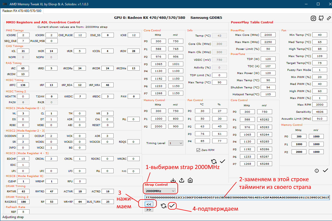Click the Target Temp(°C) field
332x221 pixels.
coord(320,63)
